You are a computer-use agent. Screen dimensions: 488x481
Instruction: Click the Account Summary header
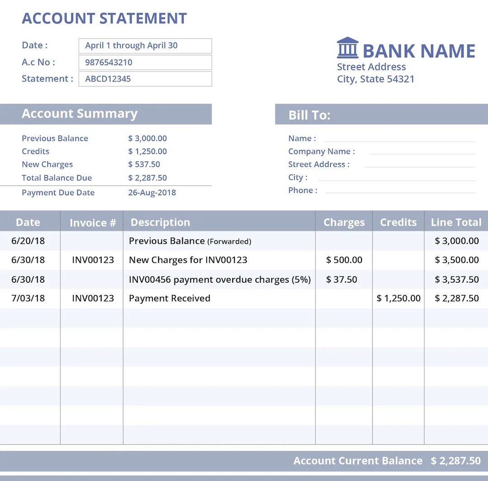click(106, 114)
